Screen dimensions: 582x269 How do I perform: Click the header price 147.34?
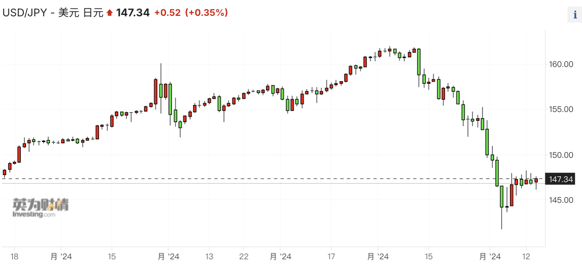click(133, 13)
